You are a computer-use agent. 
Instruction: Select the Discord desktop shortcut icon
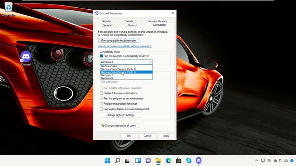pyautogui.click(x=26, y=59)
